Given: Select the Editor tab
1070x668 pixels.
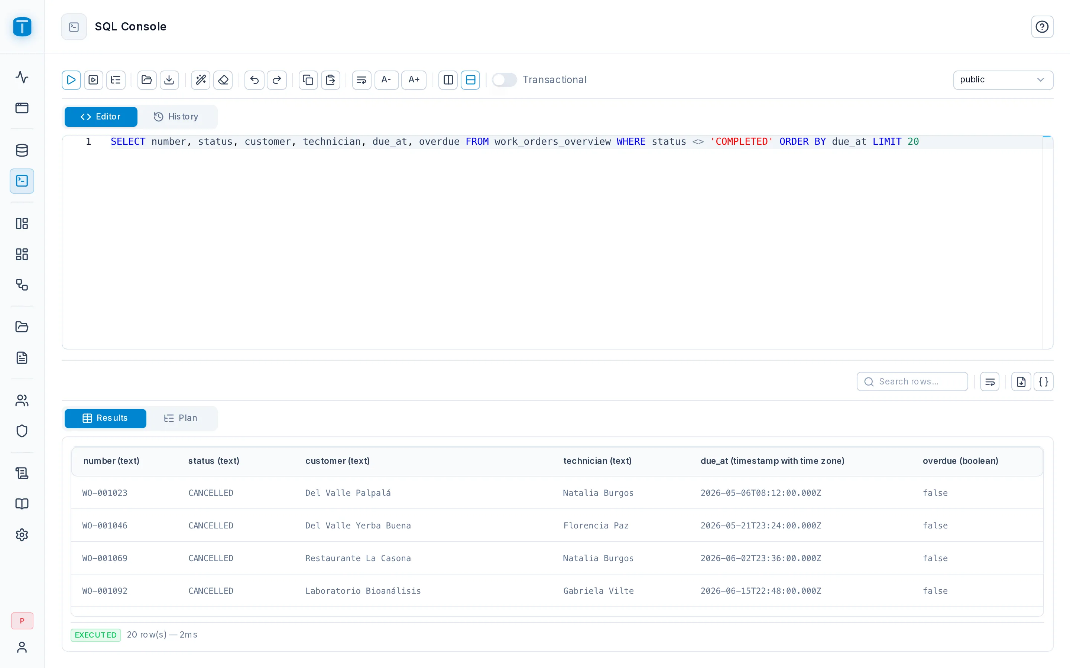Looking at the screenshot, I should [x=101, y=117].
